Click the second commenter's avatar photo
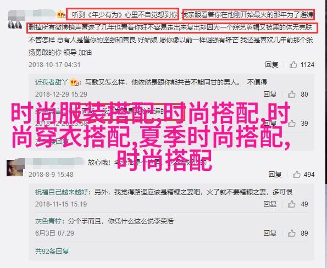 [15, 168]
